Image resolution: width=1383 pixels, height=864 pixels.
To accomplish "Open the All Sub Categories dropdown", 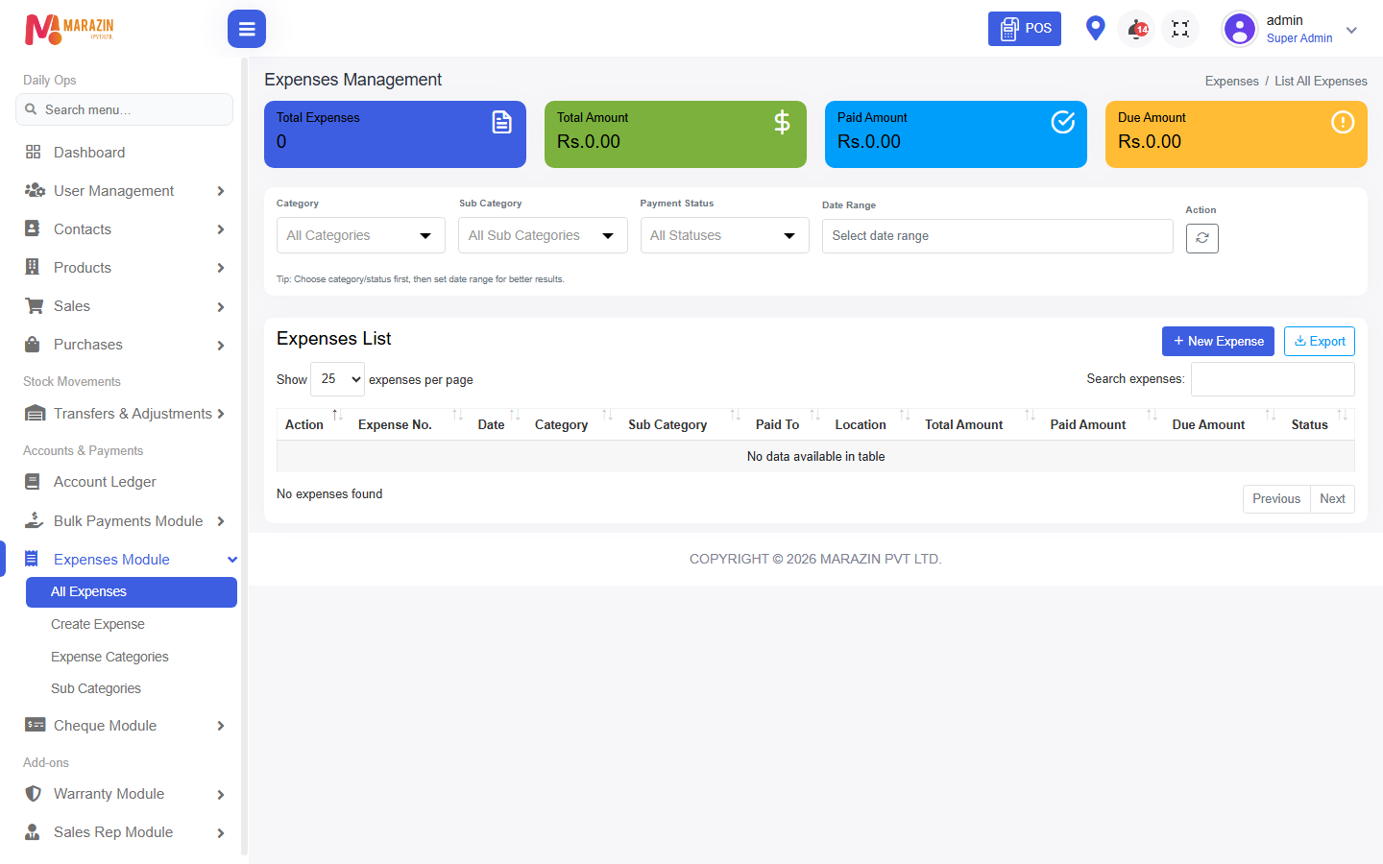I will point(543,235).
